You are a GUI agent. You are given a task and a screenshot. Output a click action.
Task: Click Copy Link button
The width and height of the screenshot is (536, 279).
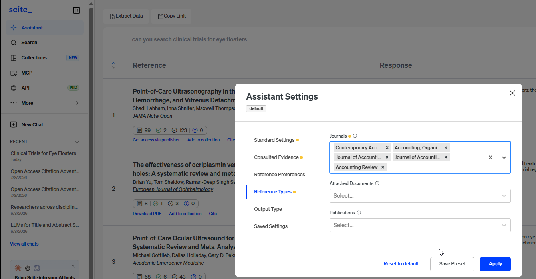coord(172,16)
